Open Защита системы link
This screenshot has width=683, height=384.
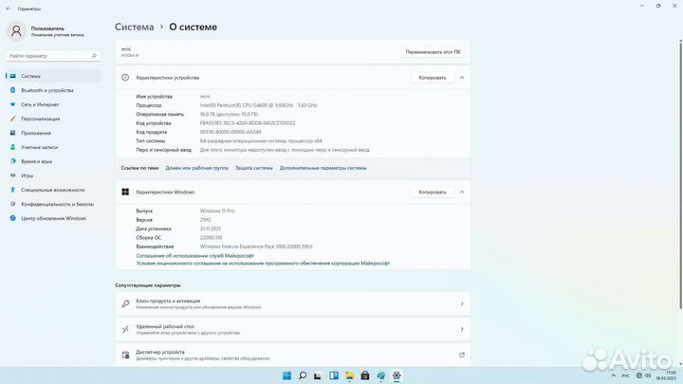(x=254, y=168)
